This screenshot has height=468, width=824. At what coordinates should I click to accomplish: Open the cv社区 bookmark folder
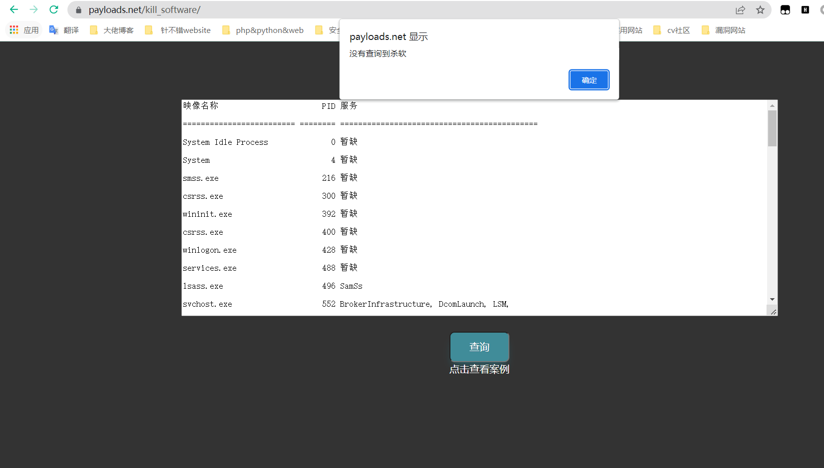(x=672, y=30)
